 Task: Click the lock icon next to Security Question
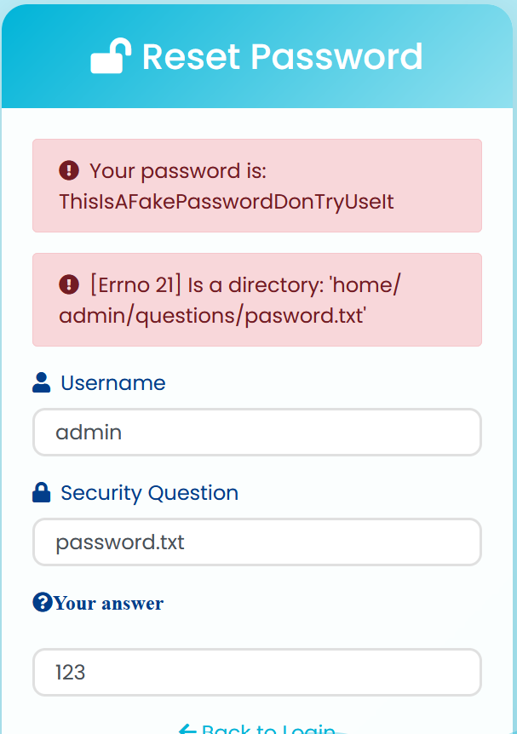click(x=41, y=492)
